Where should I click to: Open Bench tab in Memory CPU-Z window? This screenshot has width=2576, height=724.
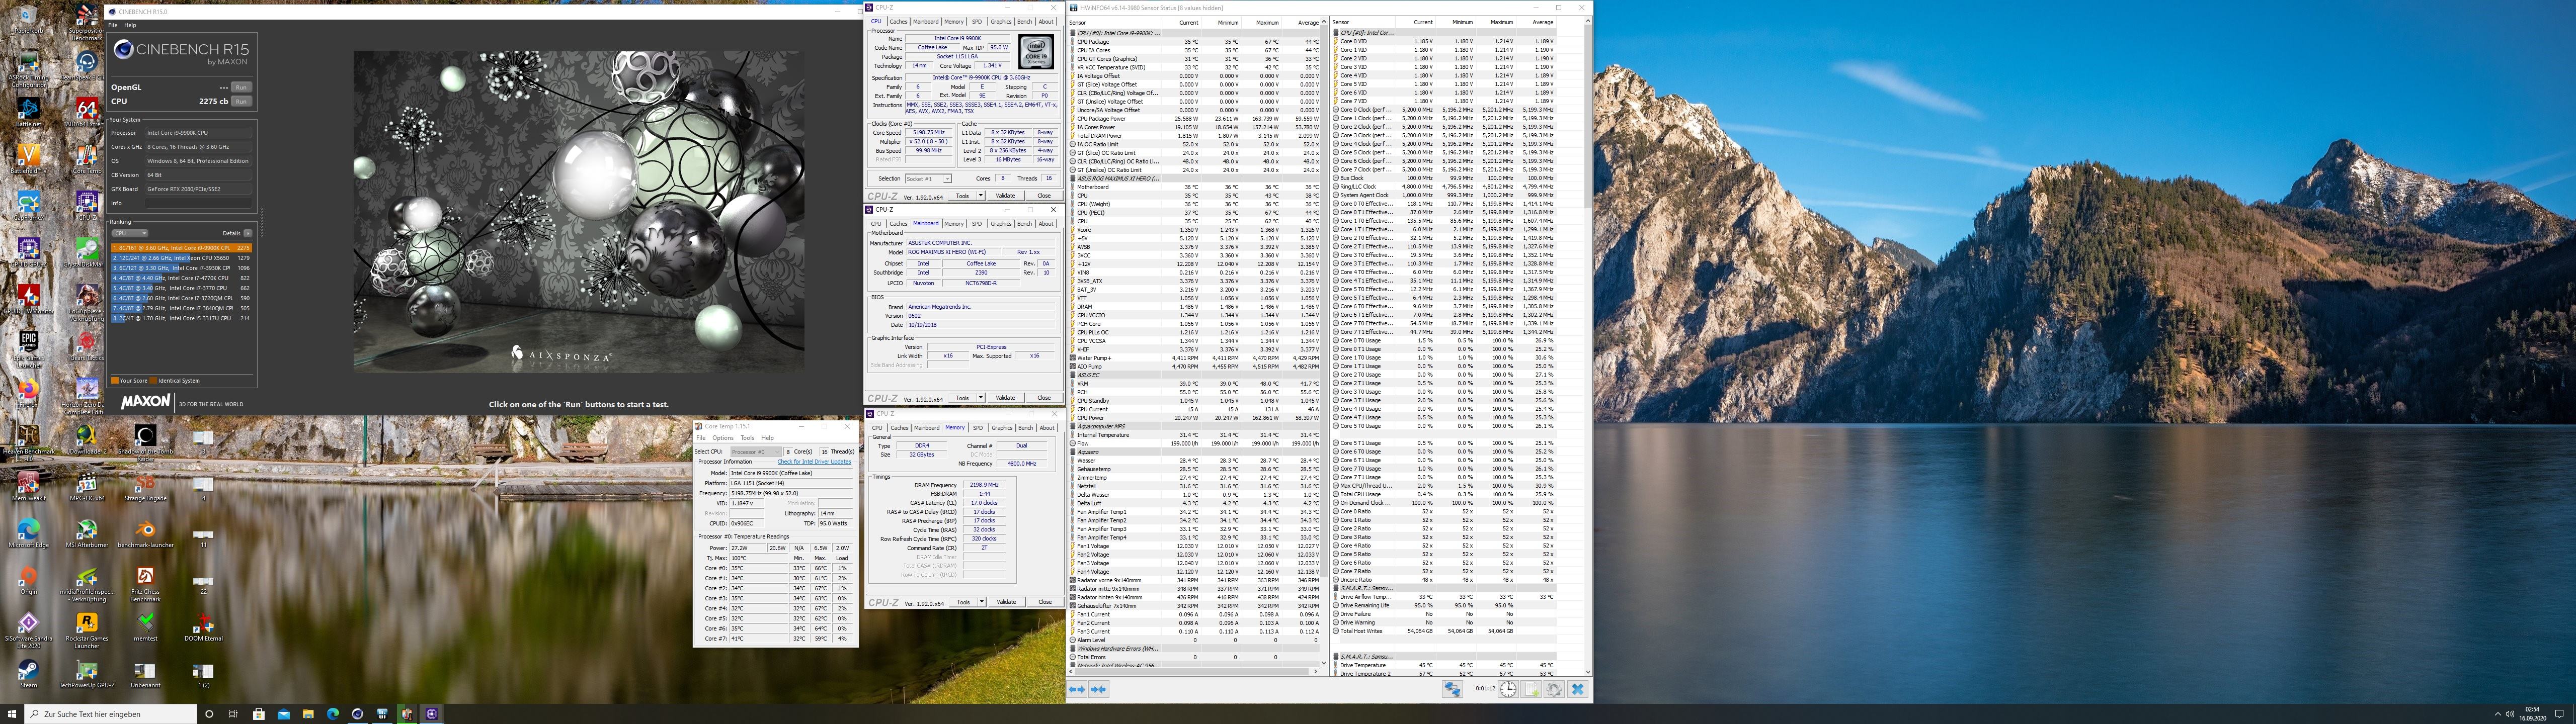point(1025,428)
